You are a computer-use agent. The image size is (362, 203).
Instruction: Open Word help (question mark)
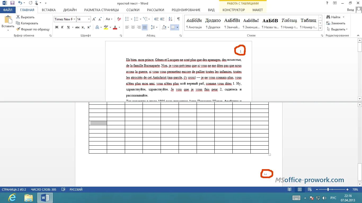(327, 3)
